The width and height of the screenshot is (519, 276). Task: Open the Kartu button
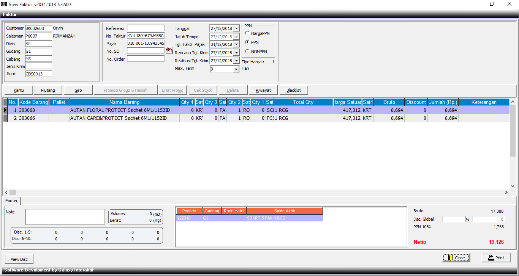19,90
